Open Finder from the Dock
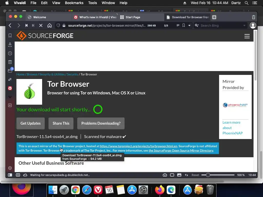Image resolution: width=263 pixels, height=197 pixels. pos(53,190)
